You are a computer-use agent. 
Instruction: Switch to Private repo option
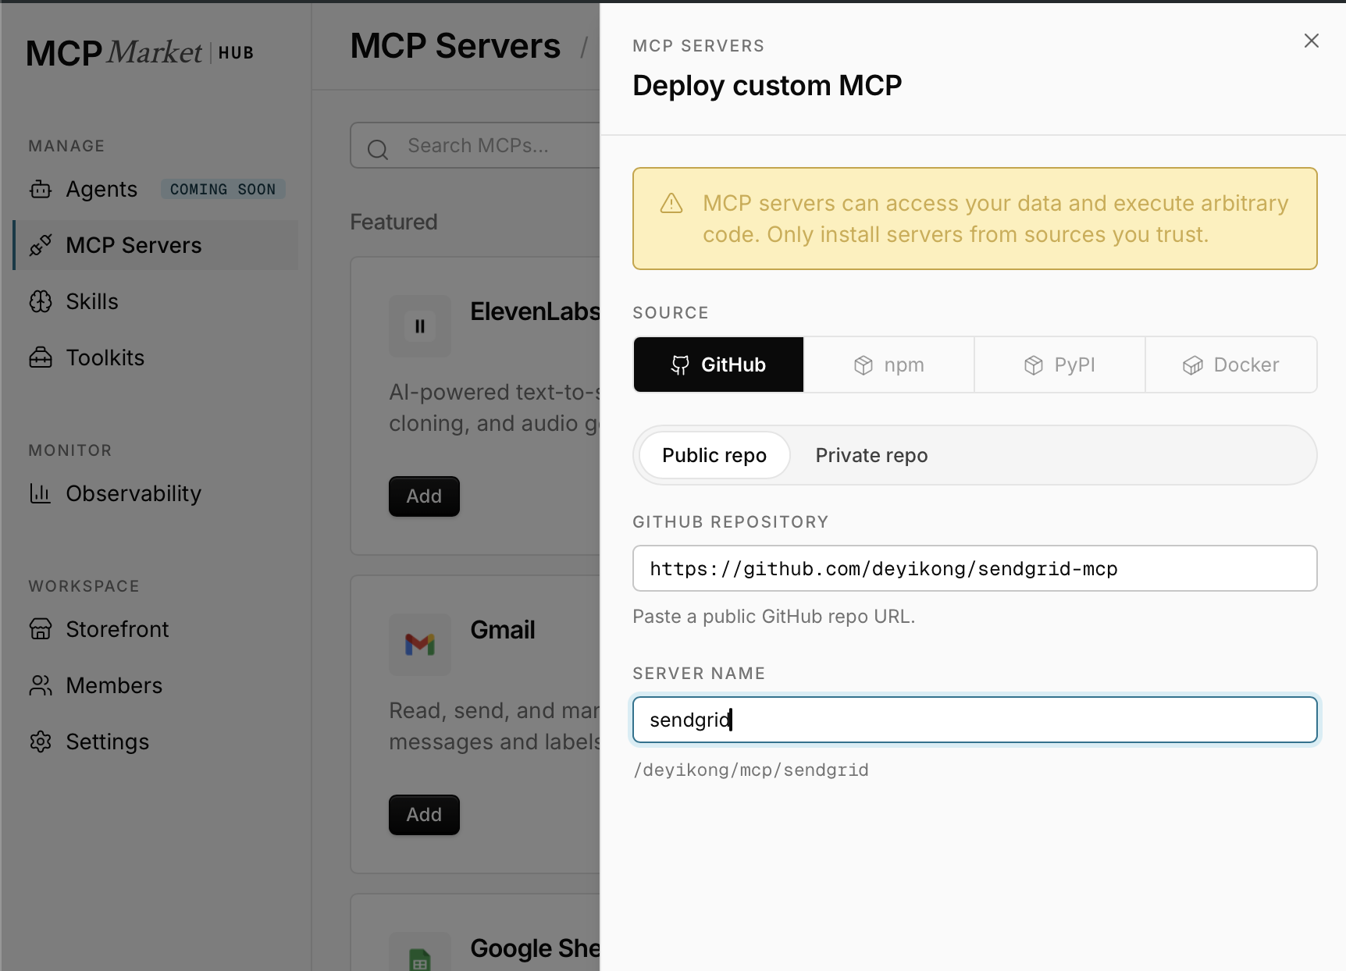click(871, 455)
